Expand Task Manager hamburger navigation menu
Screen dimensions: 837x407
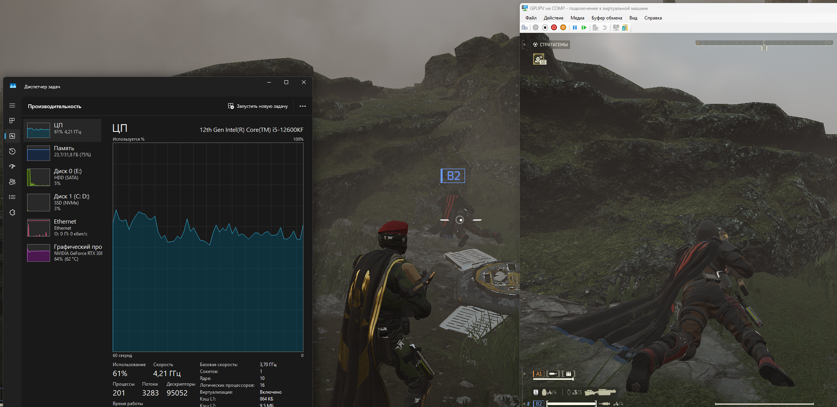click(x=12, y=105)
